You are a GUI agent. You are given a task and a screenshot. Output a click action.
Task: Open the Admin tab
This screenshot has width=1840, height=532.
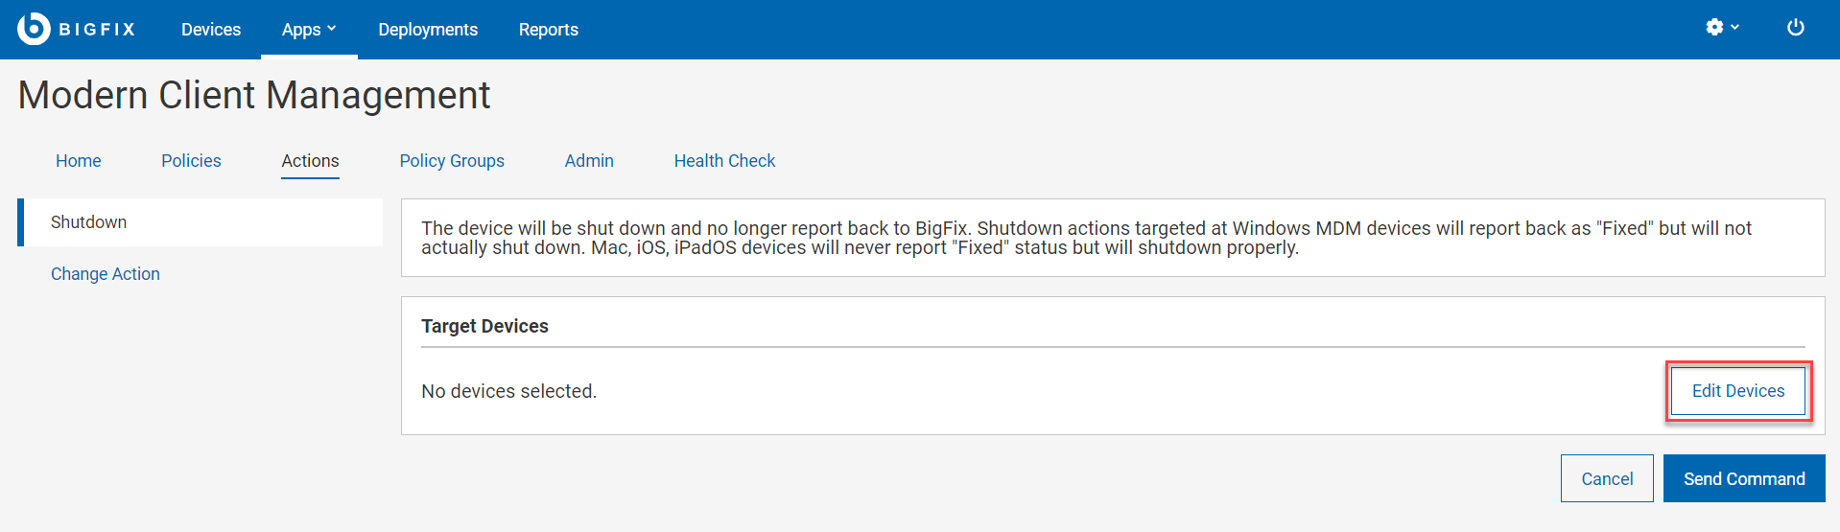(589, 161)
